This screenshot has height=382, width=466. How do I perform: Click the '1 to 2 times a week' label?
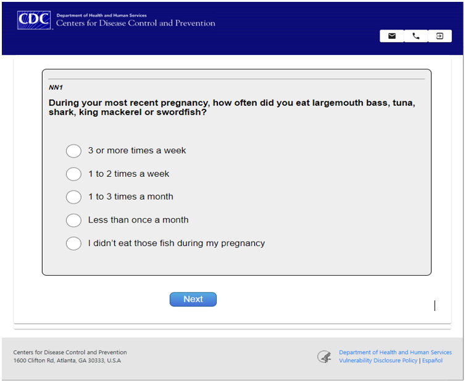[x=128, y=174]
